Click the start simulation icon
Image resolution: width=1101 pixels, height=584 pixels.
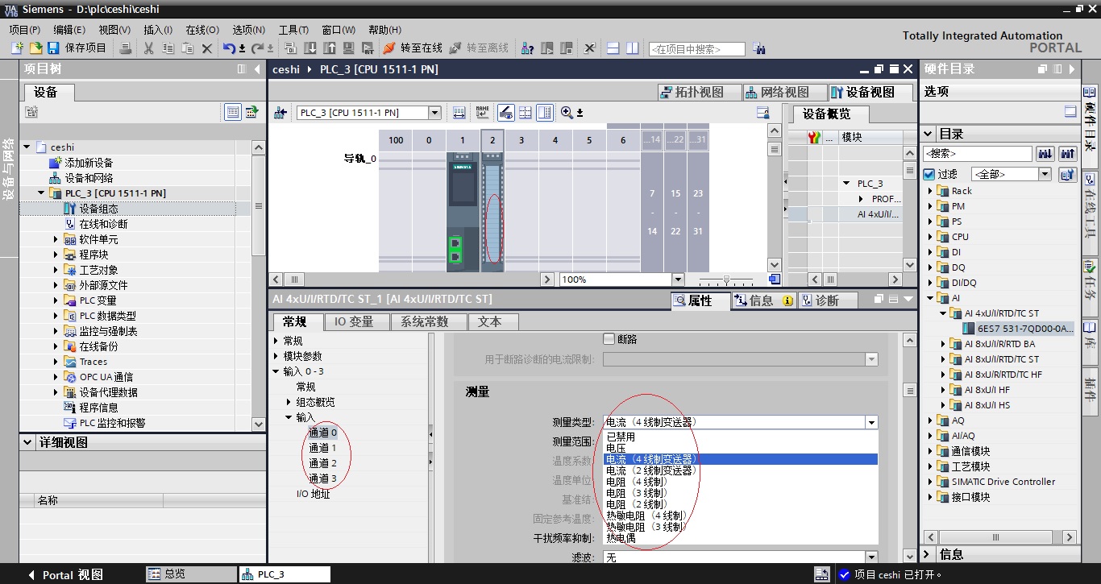[x=349, y=48]
